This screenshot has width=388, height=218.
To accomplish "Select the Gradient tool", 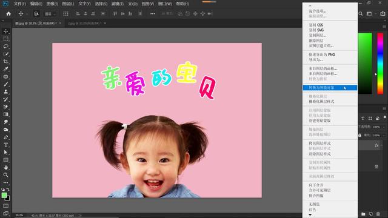I will (x=5, y=114).
